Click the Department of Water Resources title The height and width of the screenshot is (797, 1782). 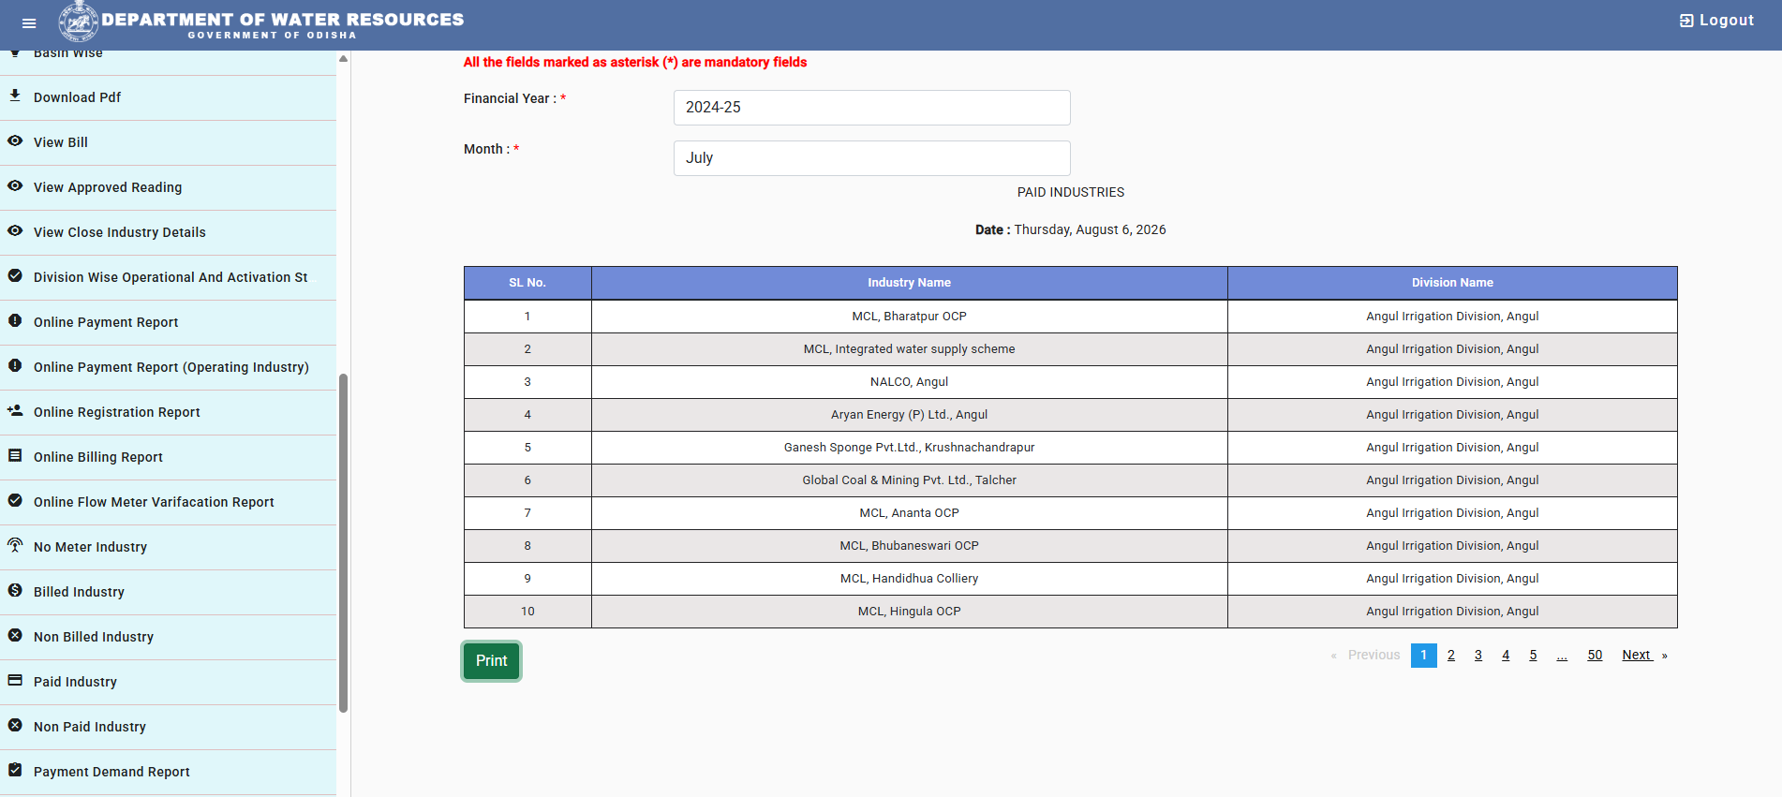click(x=282, y=20)
